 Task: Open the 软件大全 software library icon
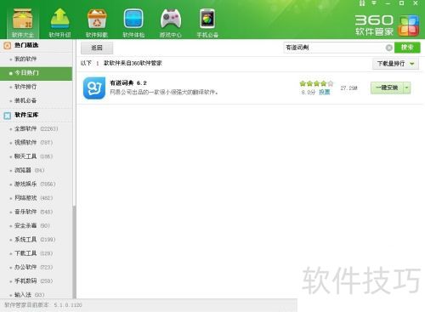point(23,23)
